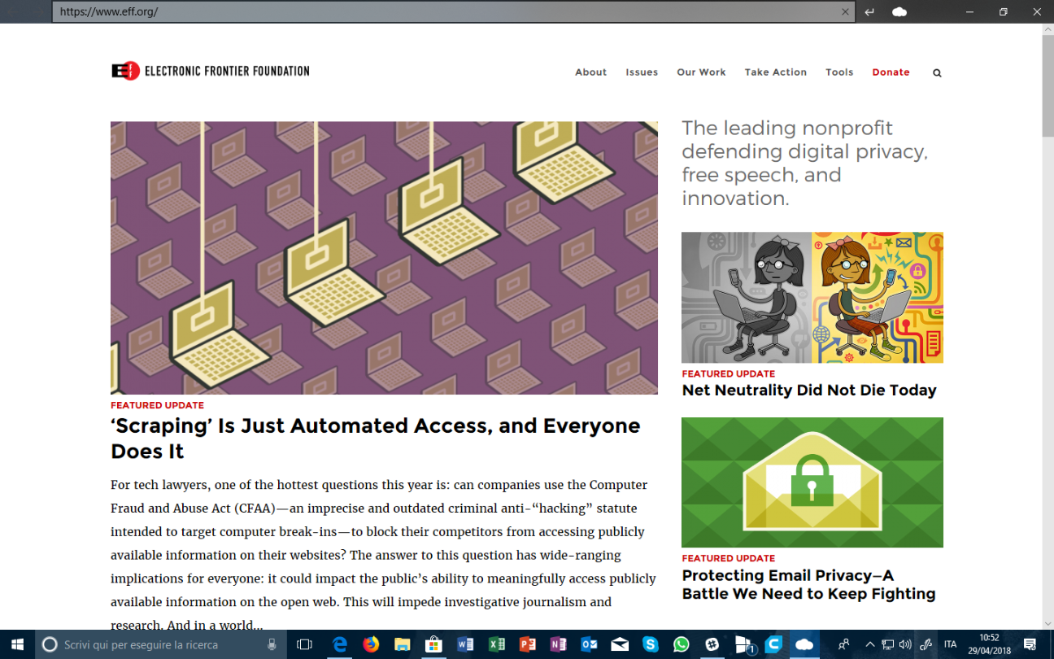Open the site search magnifier icon
The height and width of the screenshot is (659, 1054).
pos(937,72)
